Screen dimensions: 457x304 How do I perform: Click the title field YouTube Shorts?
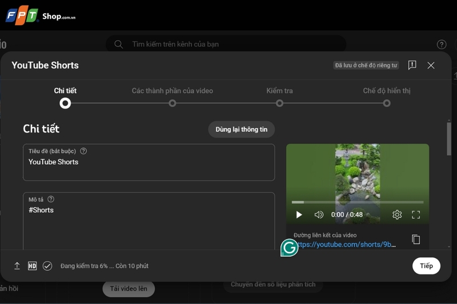tap(149, 163)
